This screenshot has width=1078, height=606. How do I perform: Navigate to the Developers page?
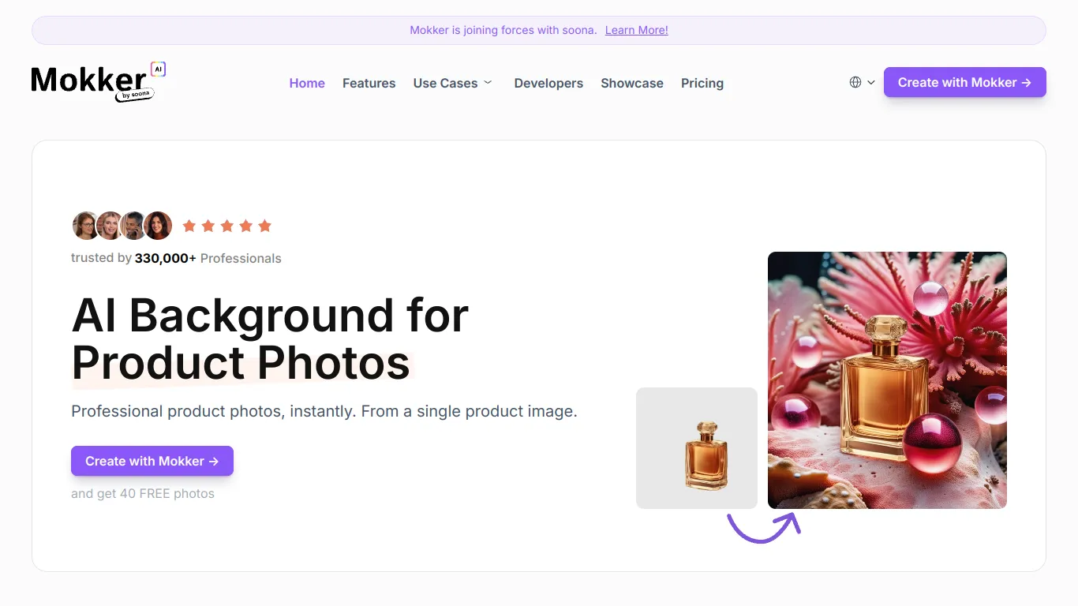pos(548,83)
